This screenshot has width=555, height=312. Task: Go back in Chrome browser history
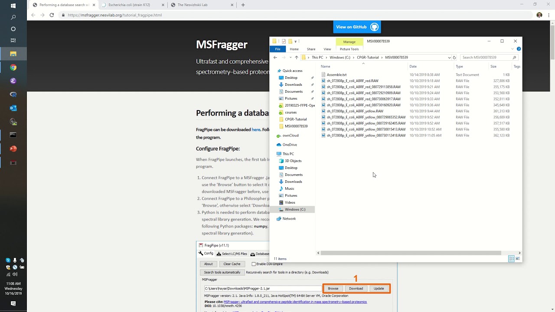point(33,15)
